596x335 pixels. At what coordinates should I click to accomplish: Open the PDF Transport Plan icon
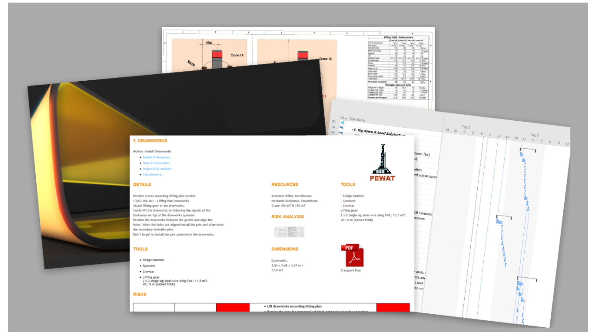(x=352, y=255)
